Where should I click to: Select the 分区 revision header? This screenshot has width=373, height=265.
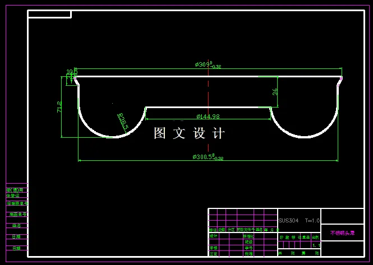(x=231, y=230)
